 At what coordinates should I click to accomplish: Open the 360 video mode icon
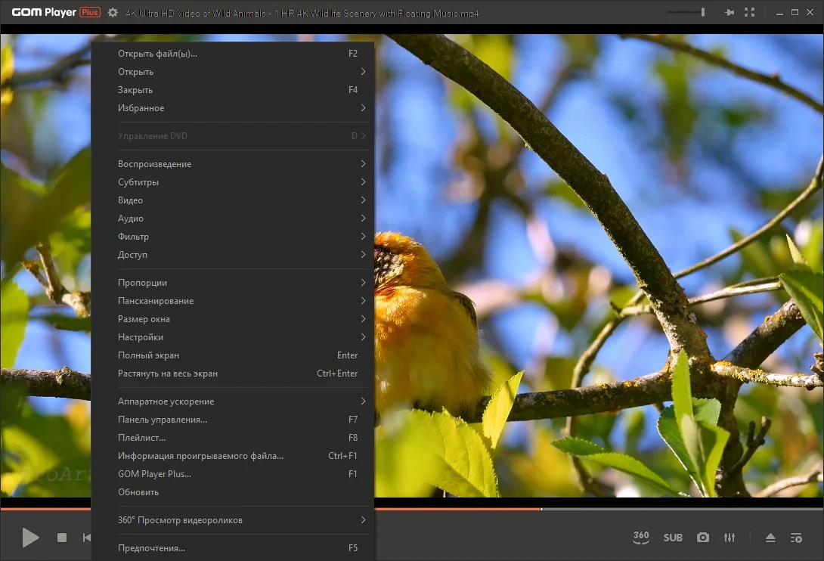[640, 538]
